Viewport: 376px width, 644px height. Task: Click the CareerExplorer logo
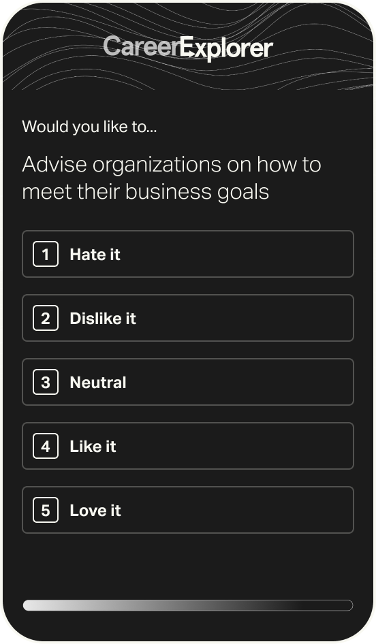[x=188, y=48]
